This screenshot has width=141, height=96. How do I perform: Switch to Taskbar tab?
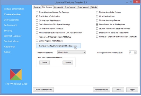[37, 7]
